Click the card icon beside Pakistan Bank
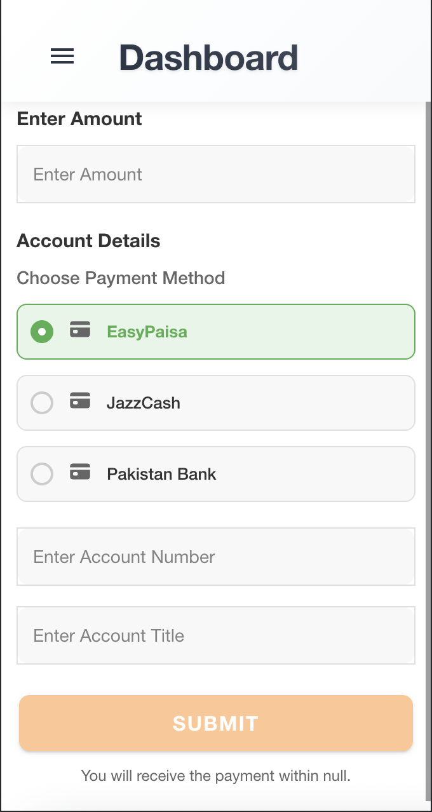 [80, 472]
